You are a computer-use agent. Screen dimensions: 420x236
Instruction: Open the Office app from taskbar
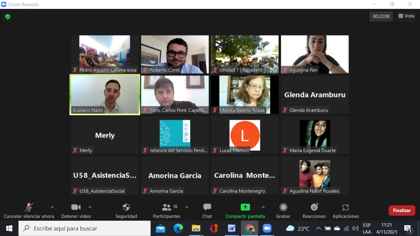click(214, 228)
